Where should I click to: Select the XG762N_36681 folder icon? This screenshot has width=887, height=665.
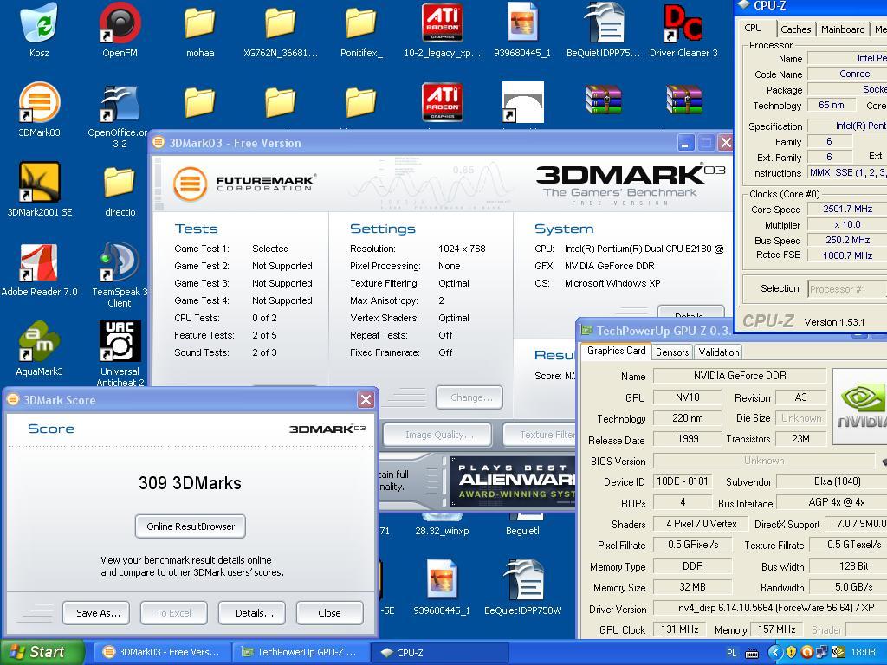[x=281, y=30]
